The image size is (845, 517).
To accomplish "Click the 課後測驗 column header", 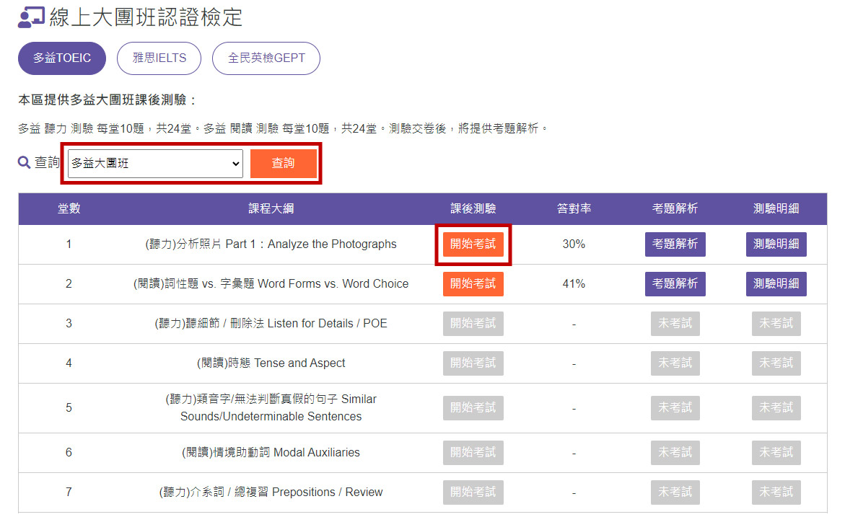I will (x=473, y=209).
